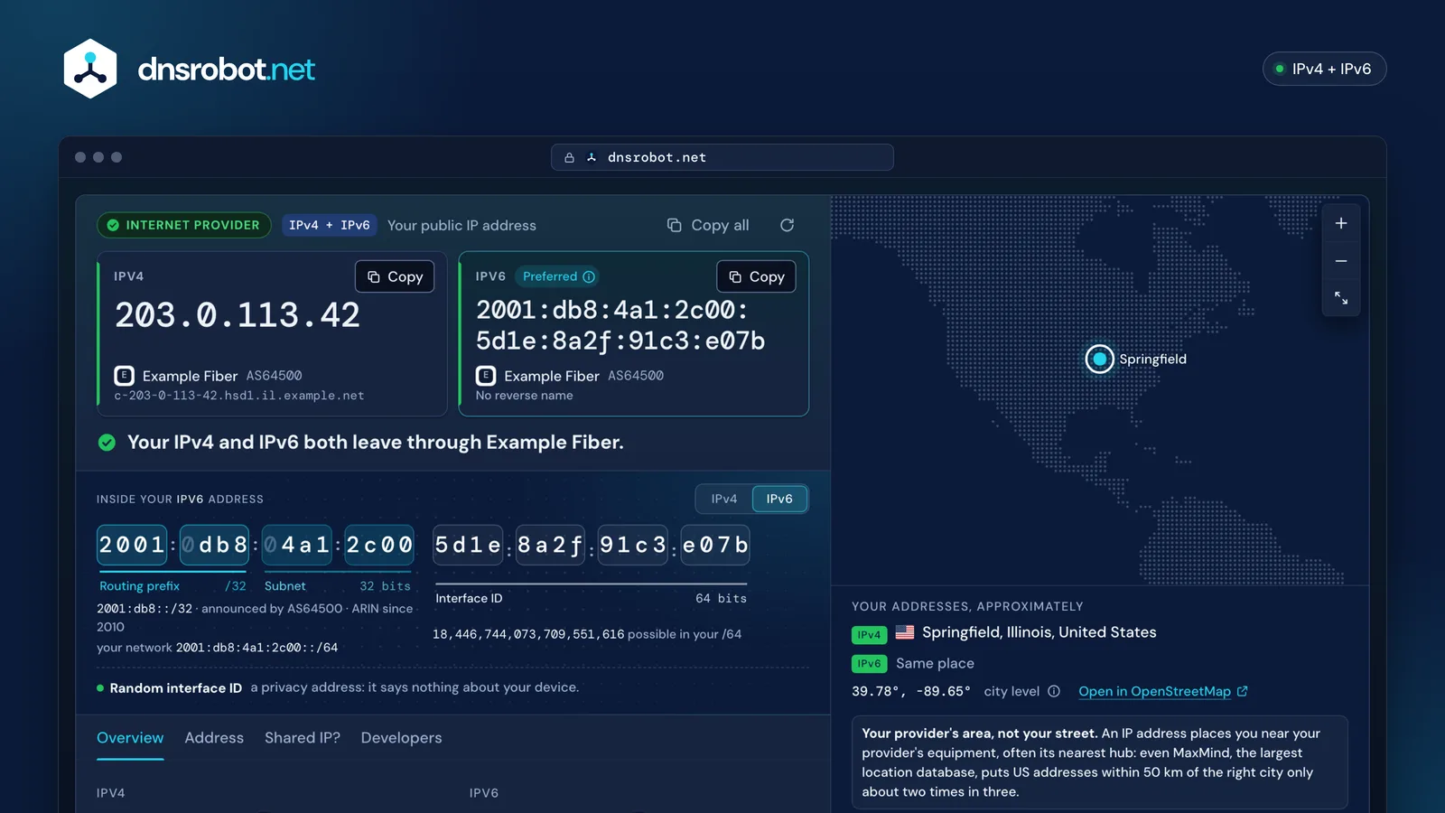
Task: Click the dnsrobot.net address bar
Action: (x=722, y=157)
